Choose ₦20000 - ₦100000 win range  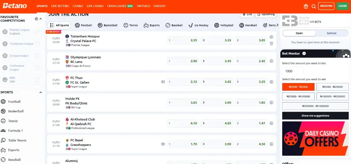click(x=298, y=97)
